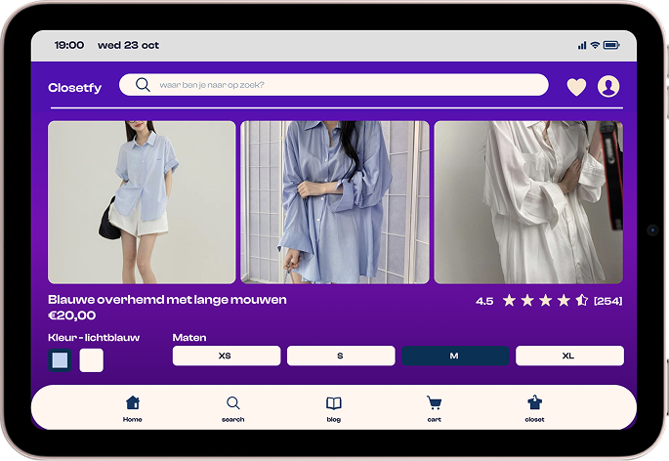669x461 pixels.
Task: Pick the white color swatch
Action: [91, 359]
